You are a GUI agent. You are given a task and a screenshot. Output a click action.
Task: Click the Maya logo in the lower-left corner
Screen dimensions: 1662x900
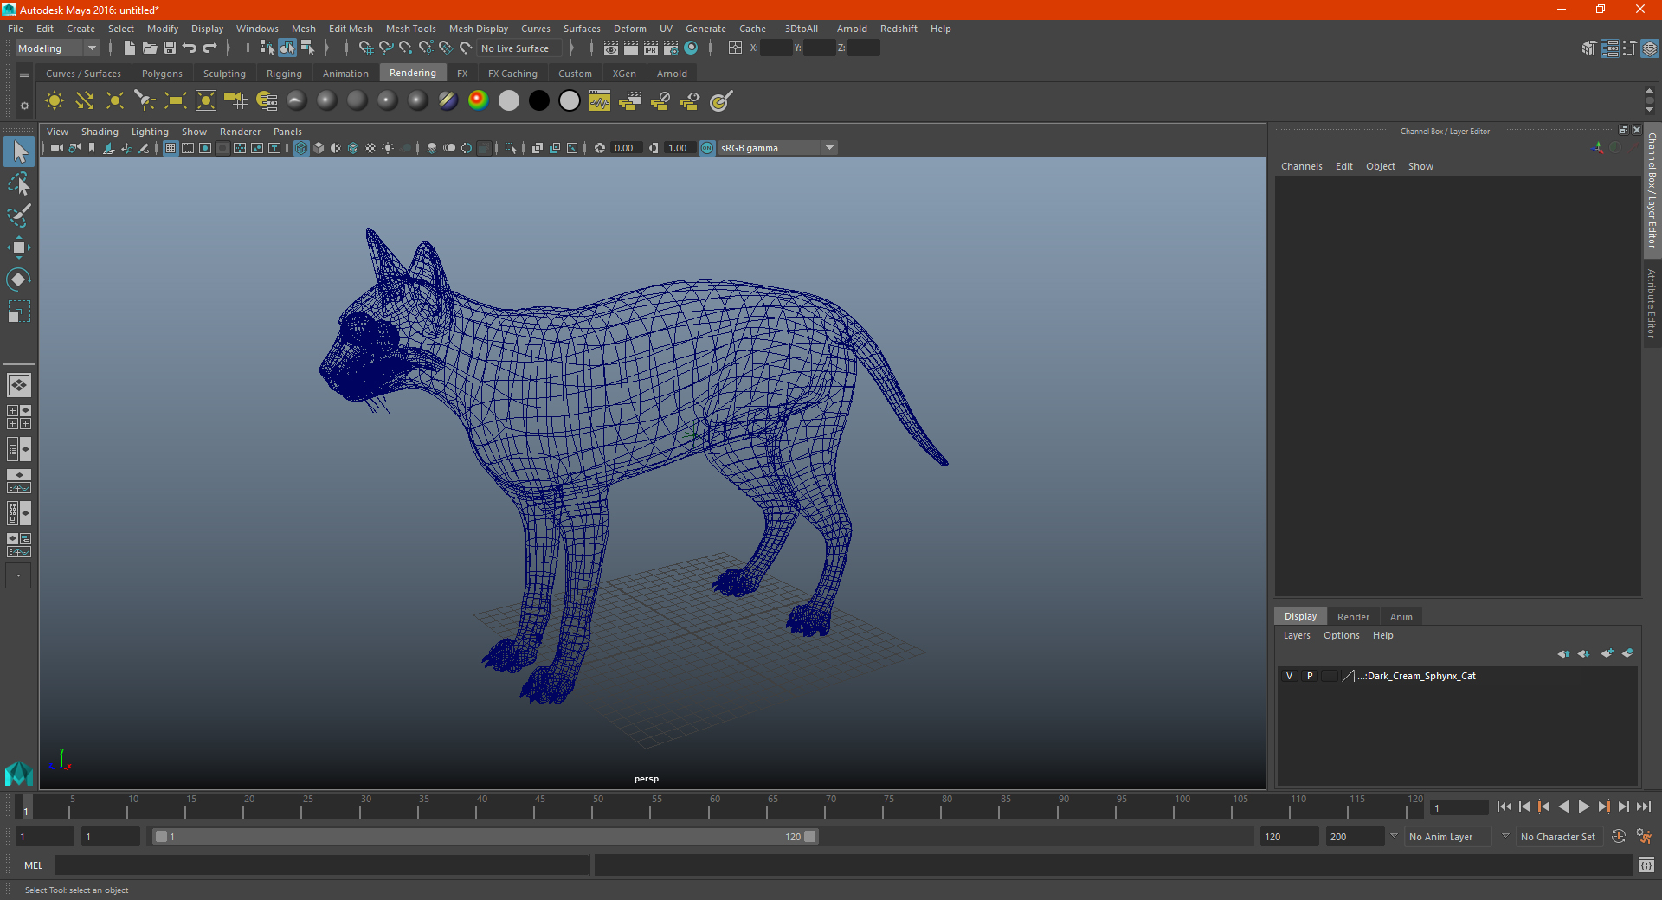[x=18, y=773]
